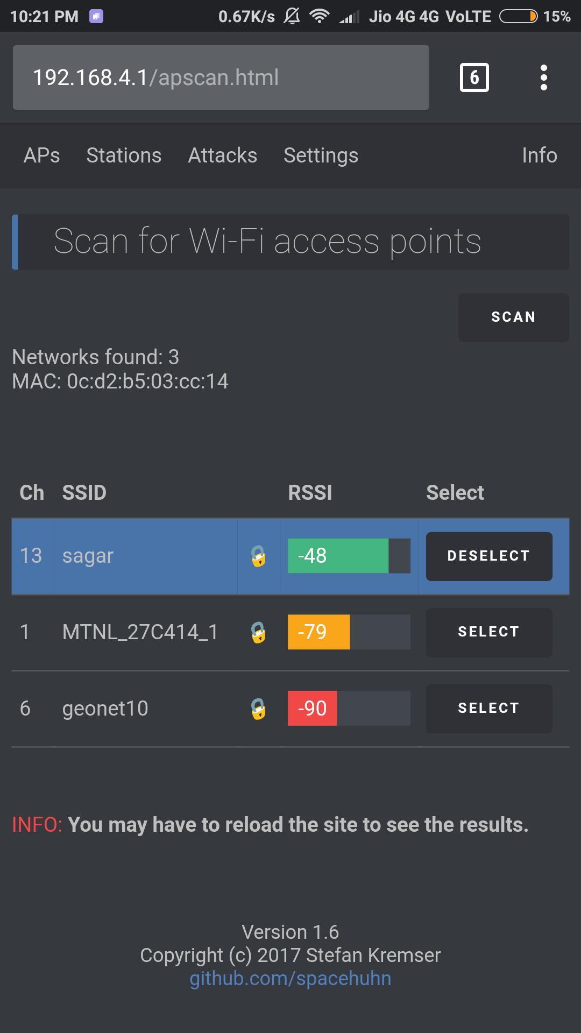The image size is (581, 1033).
Task: Tap the lock icon next to sagar
Action: tap(258, 556)
